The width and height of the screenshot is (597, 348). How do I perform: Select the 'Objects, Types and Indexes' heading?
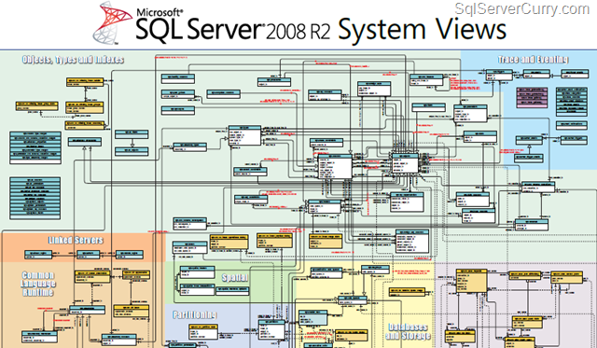pos(73,60)
